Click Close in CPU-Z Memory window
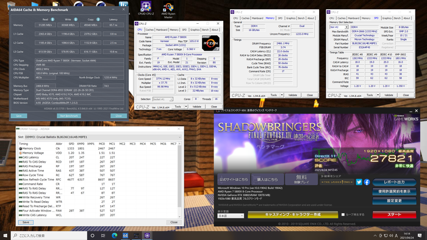The width and height of the screenshot is (427, 240). [310, 95]
